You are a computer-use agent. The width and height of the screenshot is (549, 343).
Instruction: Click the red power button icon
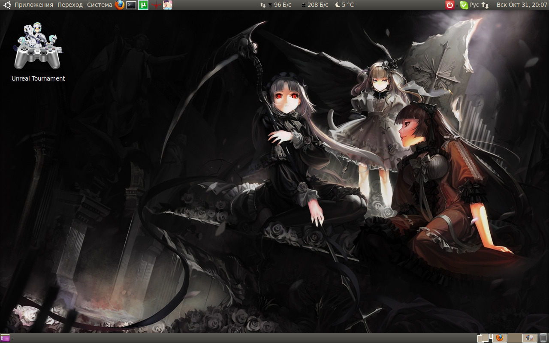449,5
